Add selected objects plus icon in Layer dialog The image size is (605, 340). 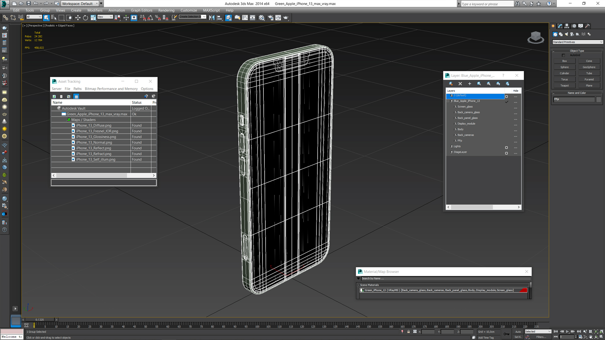[470, 84]
